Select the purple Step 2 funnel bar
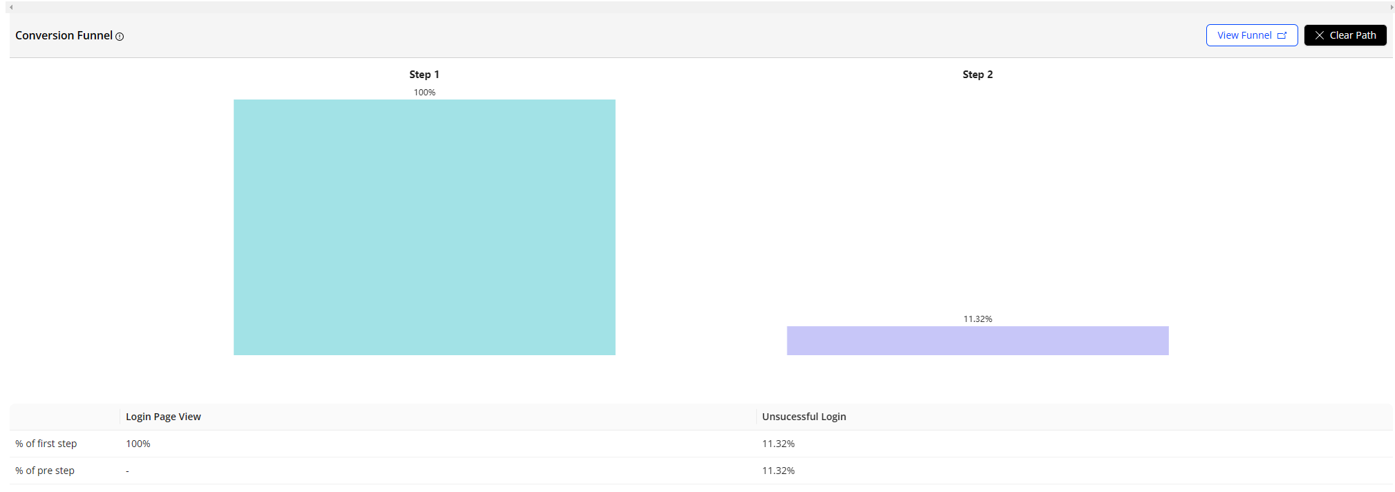The height and width of the screenshot is (492, 1395). click(x=977, y=341)
